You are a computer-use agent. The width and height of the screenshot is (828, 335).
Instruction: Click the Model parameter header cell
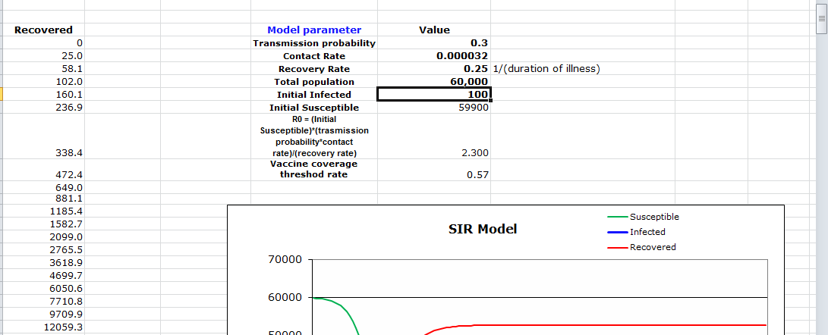pos(314,30)
